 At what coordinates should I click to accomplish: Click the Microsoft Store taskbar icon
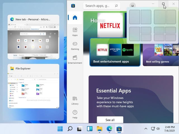(119, 129)
